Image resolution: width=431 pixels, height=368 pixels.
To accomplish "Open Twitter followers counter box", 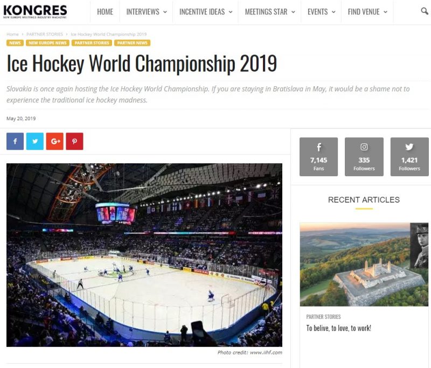I will pos(409,157).
